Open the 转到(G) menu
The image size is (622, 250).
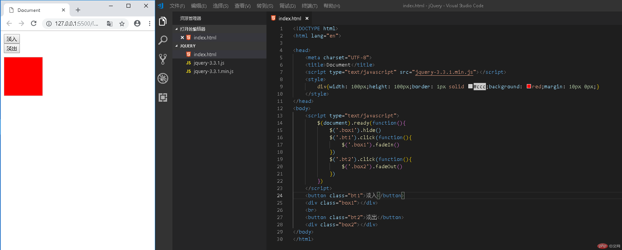click(x=265, y=6)
